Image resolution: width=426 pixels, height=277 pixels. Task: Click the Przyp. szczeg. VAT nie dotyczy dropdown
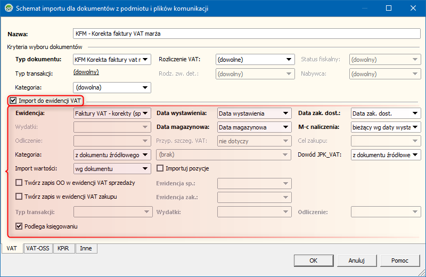coord(255,141)
